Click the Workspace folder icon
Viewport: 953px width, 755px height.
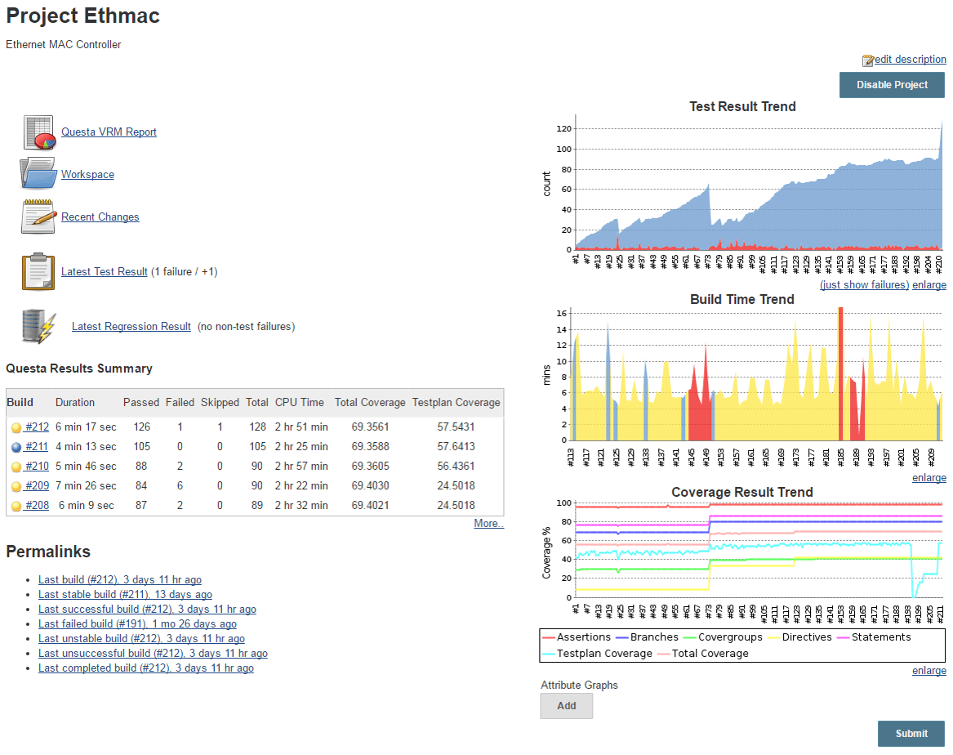coord(38,173)
